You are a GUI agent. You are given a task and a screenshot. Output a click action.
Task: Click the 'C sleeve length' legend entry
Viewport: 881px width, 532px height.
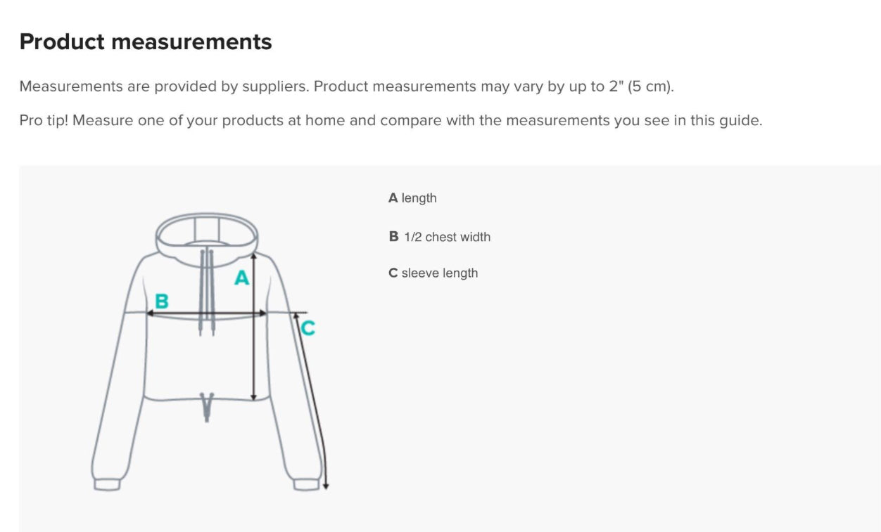click(x=433, y=273)
